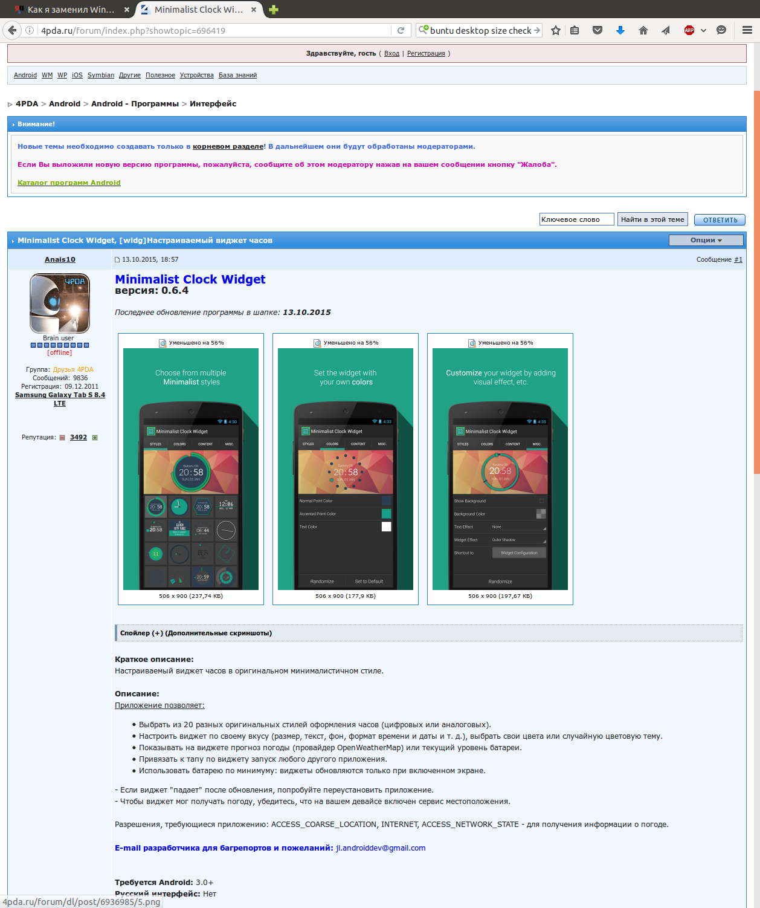
Task: Reload the page with the refresh icon
Action: tap(401, 30)
